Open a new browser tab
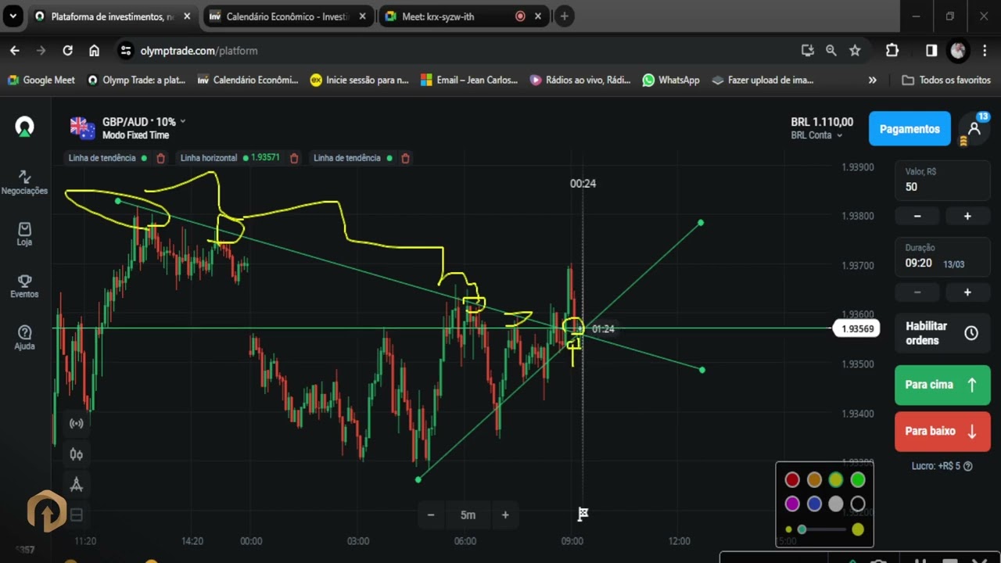The height and width of the screenshot is (563, 1001). 564,16
